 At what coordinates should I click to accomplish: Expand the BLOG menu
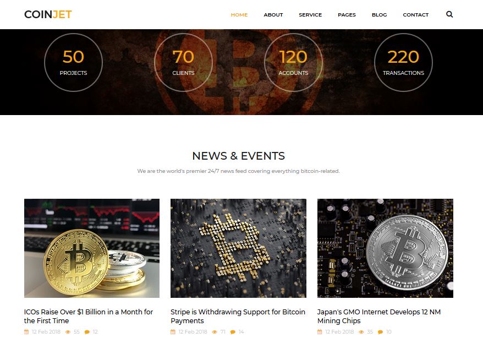(379, 15)
